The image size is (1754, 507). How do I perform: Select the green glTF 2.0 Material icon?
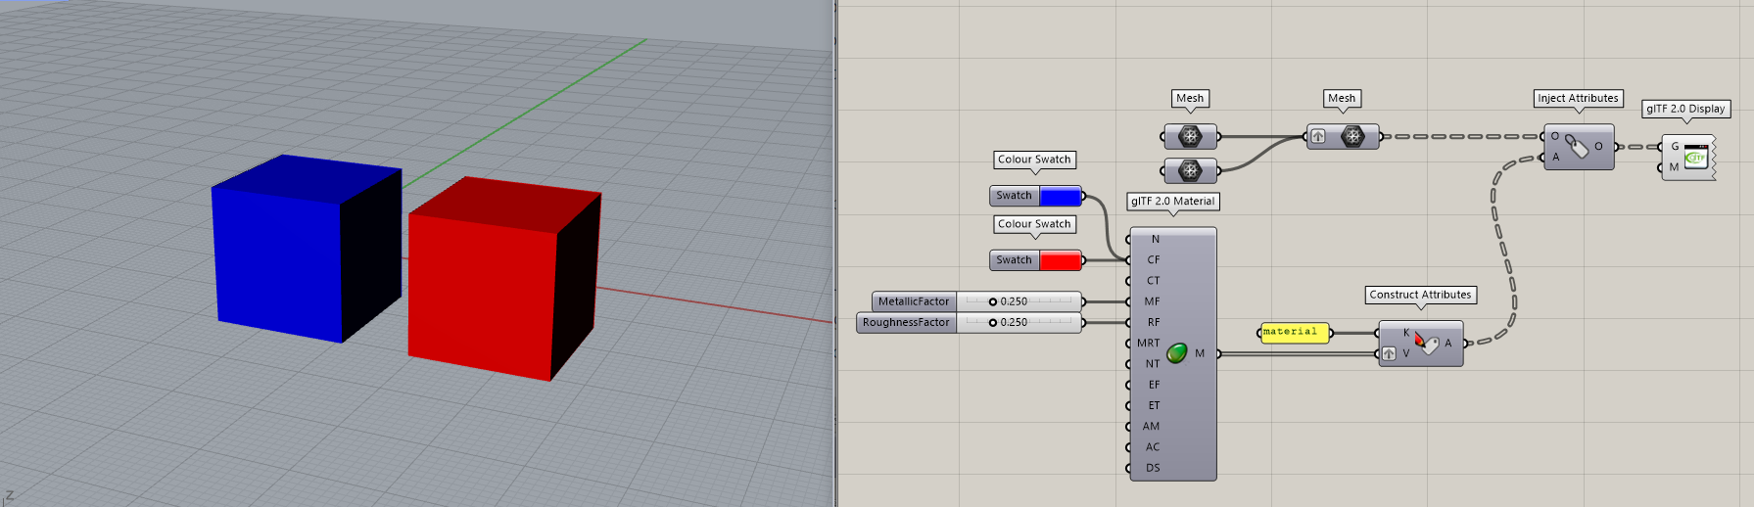1176,353
